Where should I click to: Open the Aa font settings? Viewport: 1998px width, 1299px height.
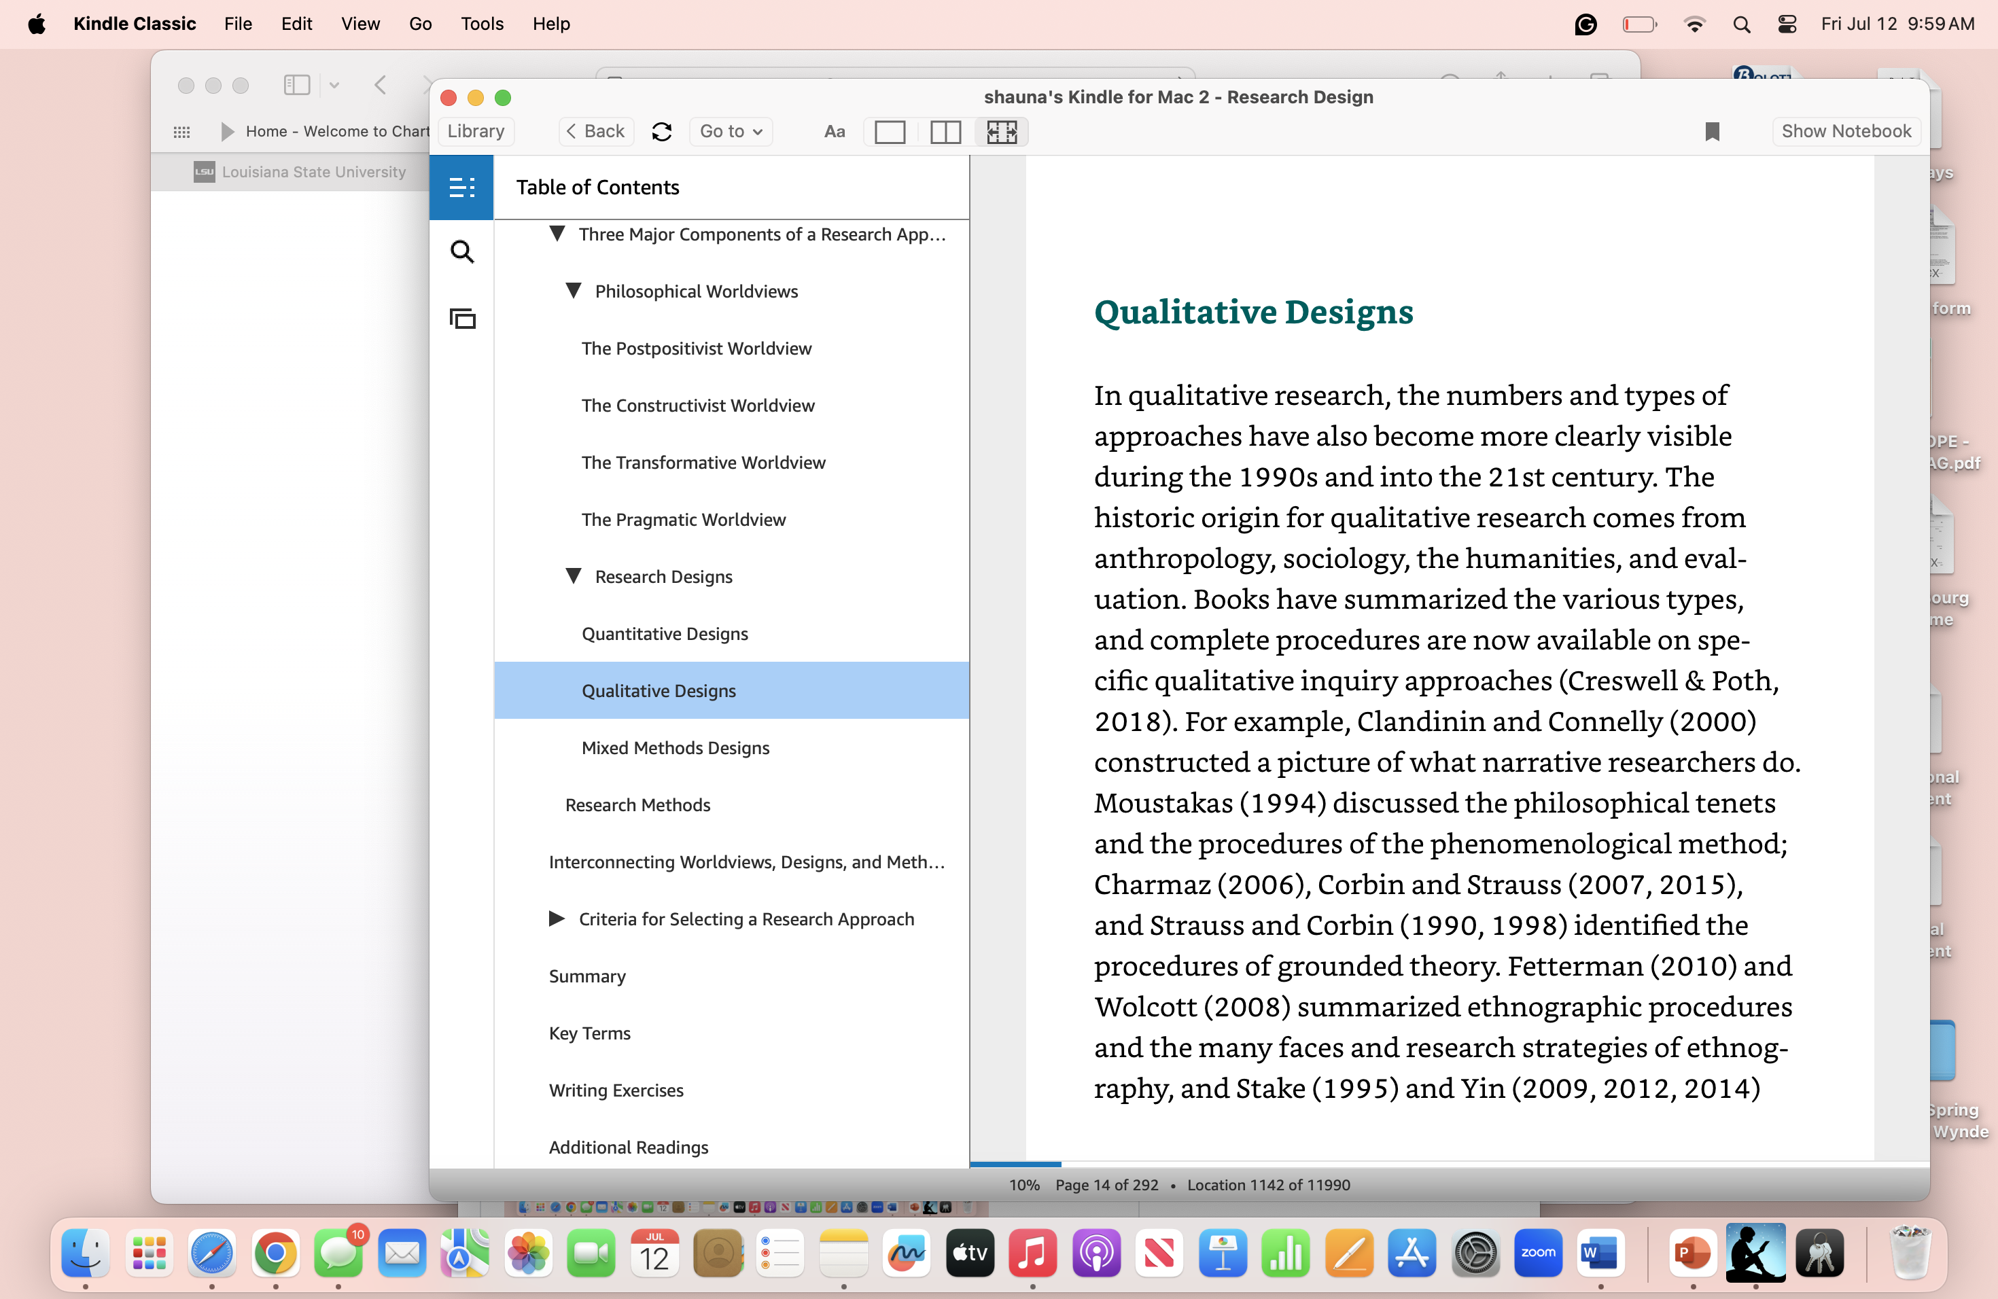pos(834,132)
